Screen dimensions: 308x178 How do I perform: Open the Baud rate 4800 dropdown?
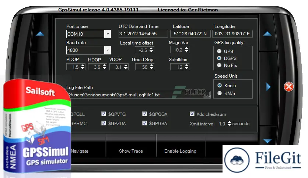point(108,50)
